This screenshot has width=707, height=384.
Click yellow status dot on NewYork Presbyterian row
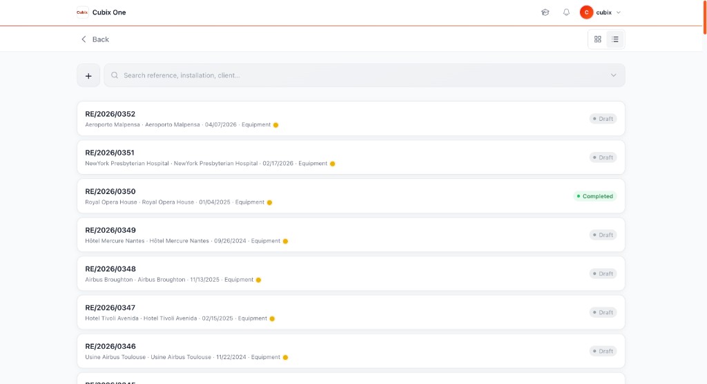332,164
